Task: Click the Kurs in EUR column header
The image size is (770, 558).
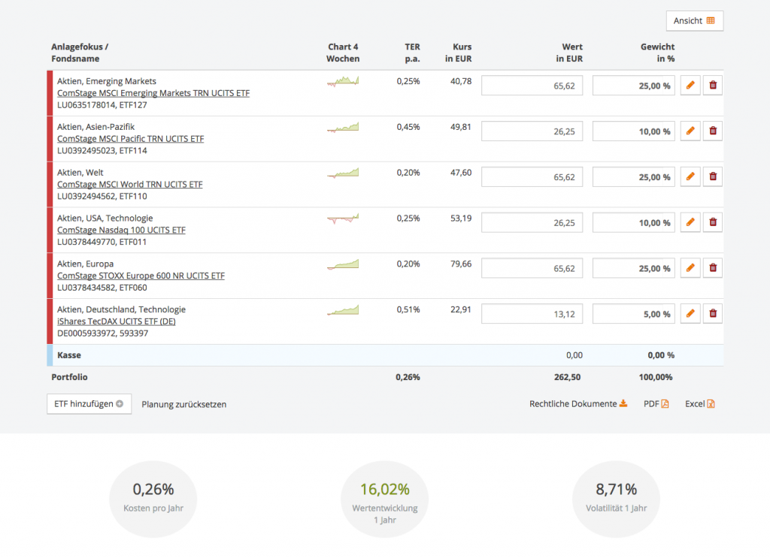Action: pyautogui.click(x=458, y=53)
